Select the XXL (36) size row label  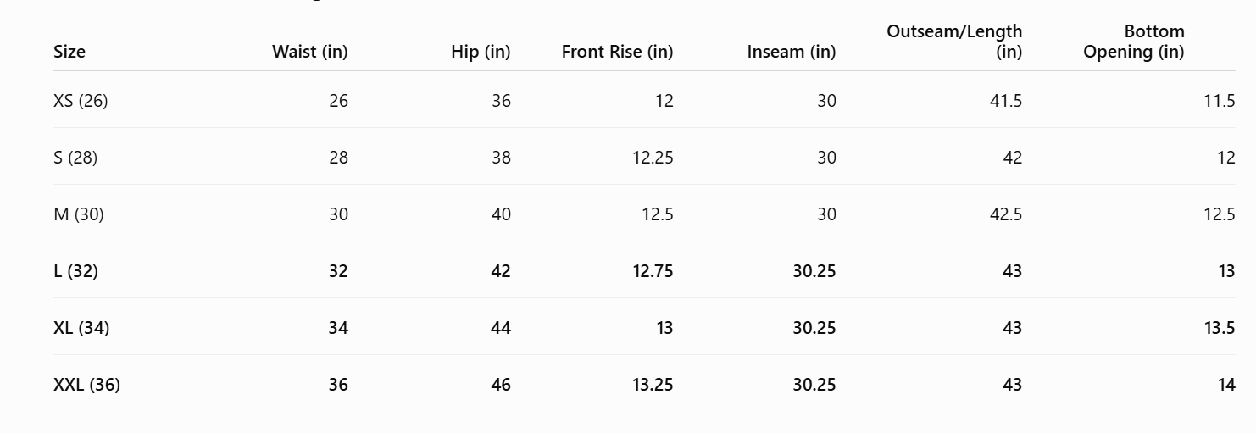(86, 385)
